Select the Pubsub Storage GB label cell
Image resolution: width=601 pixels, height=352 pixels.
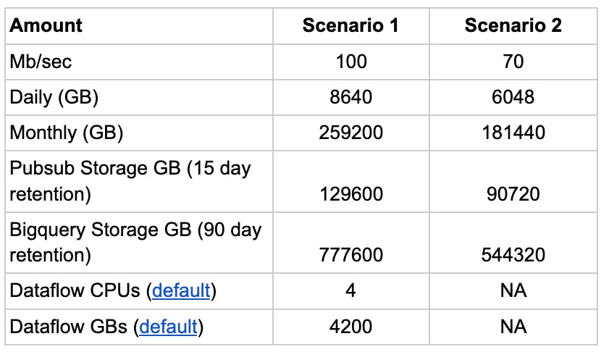[x=130, y=181]
